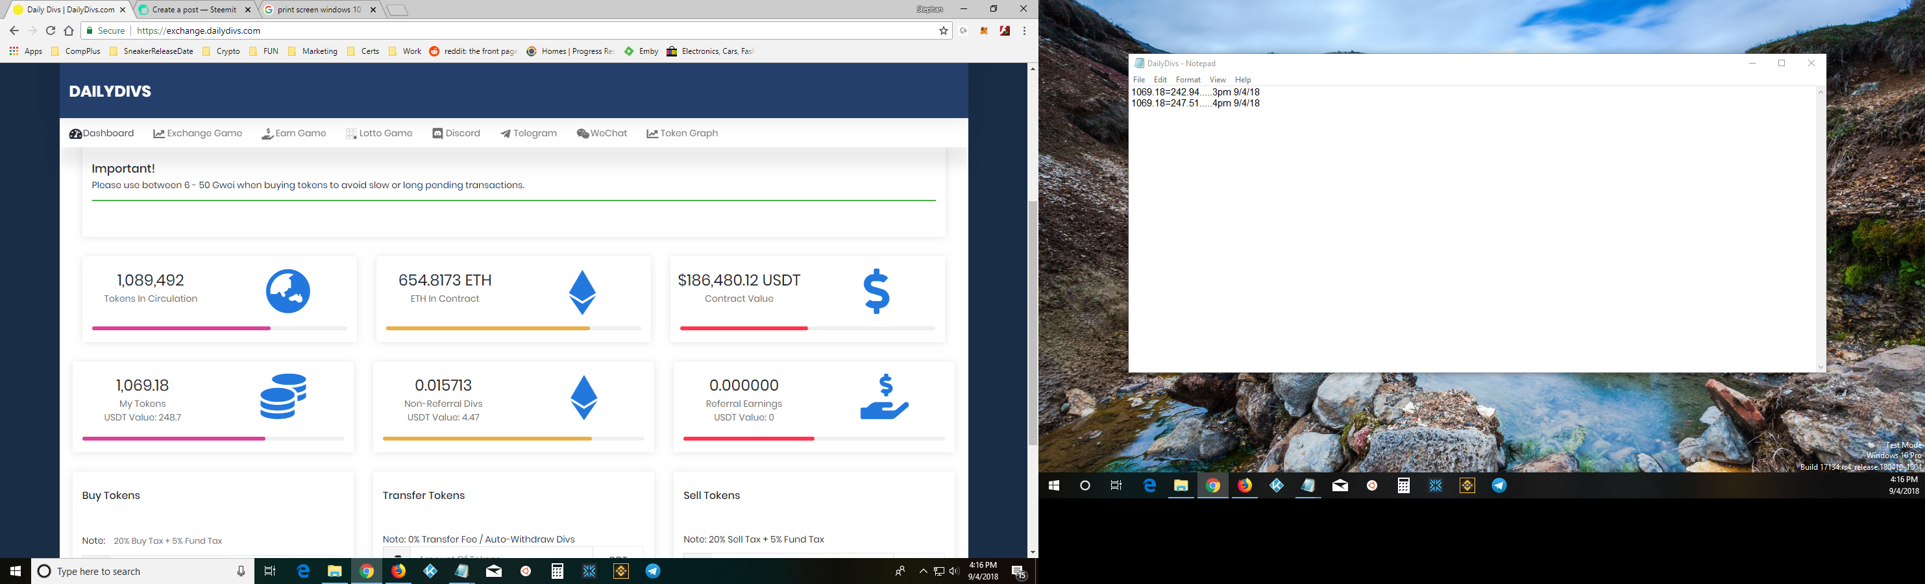Screen dimensions: 1925x584
Task: Open the Action Center notifications icon
Action: 1018,572
